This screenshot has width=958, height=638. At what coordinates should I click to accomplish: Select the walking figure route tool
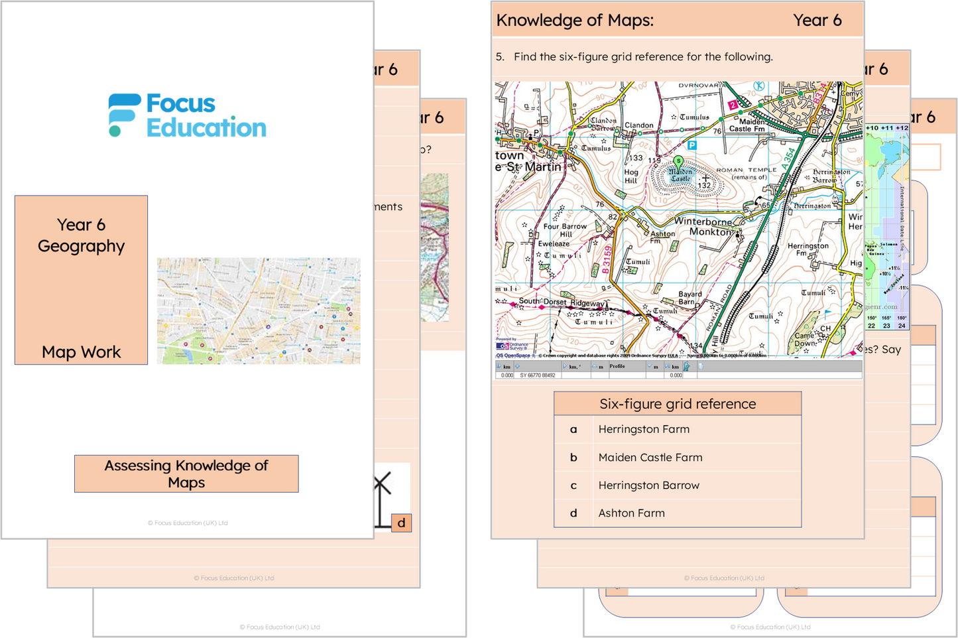click(687, 367)
